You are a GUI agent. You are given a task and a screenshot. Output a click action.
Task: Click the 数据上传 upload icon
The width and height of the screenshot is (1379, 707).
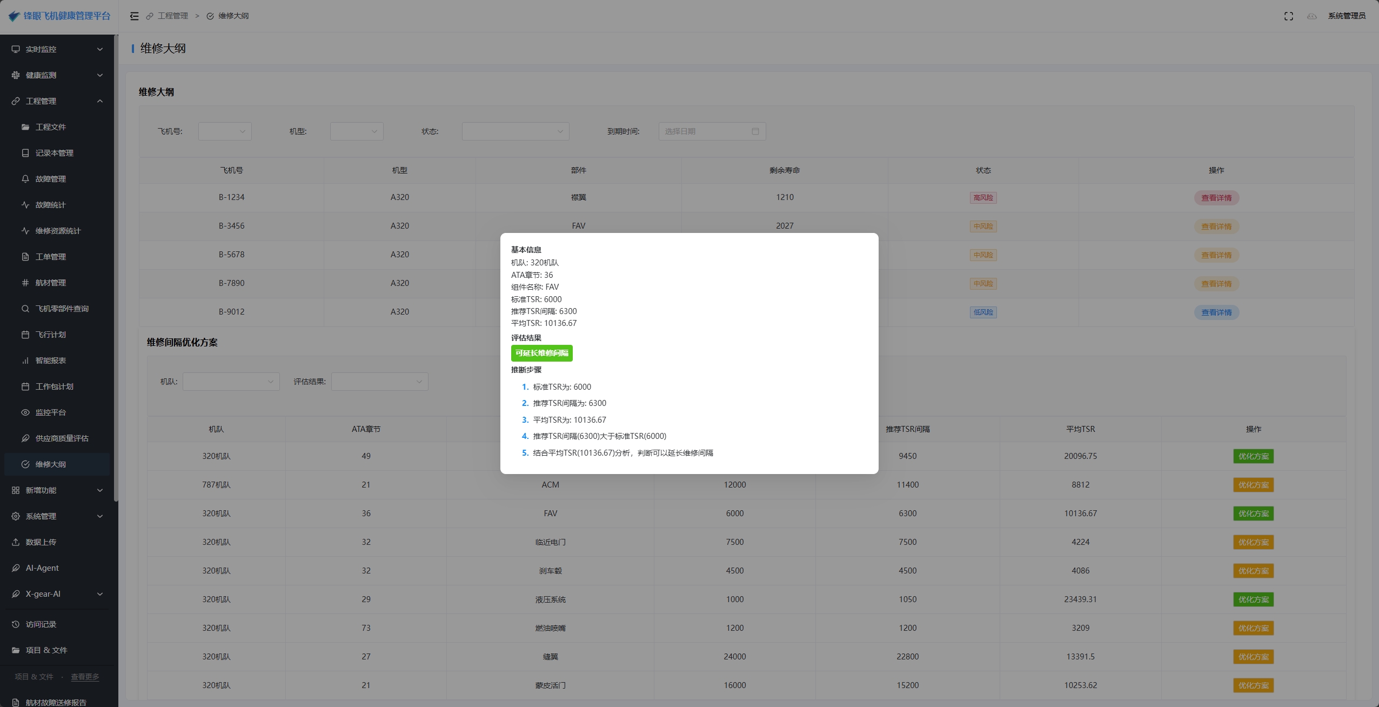tap(16, 542)
